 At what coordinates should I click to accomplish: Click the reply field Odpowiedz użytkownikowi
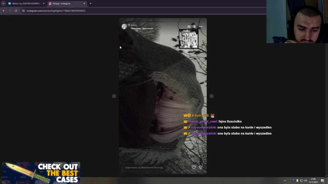tap(155, 167)
